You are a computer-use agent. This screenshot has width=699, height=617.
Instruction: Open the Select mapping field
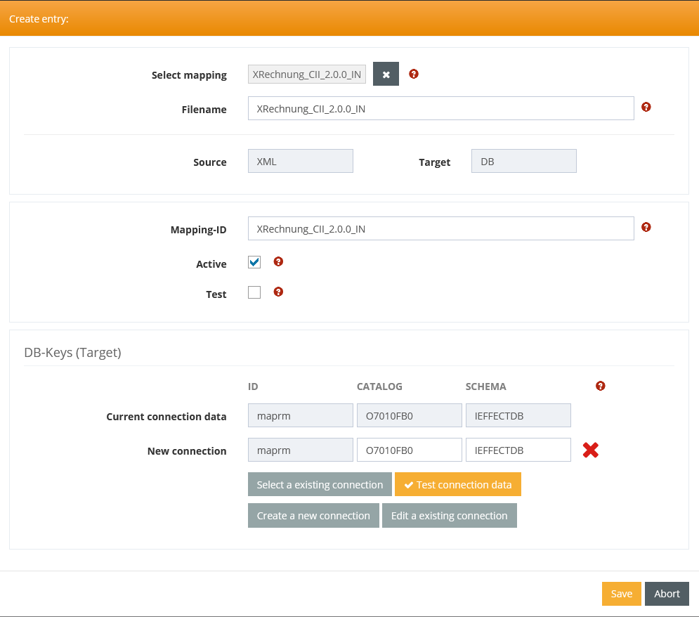[307, 74]
